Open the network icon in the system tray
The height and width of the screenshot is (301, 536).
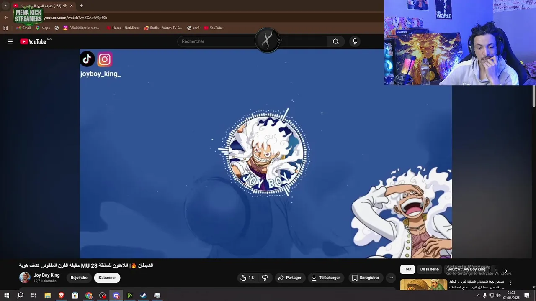tap(492, 296)
